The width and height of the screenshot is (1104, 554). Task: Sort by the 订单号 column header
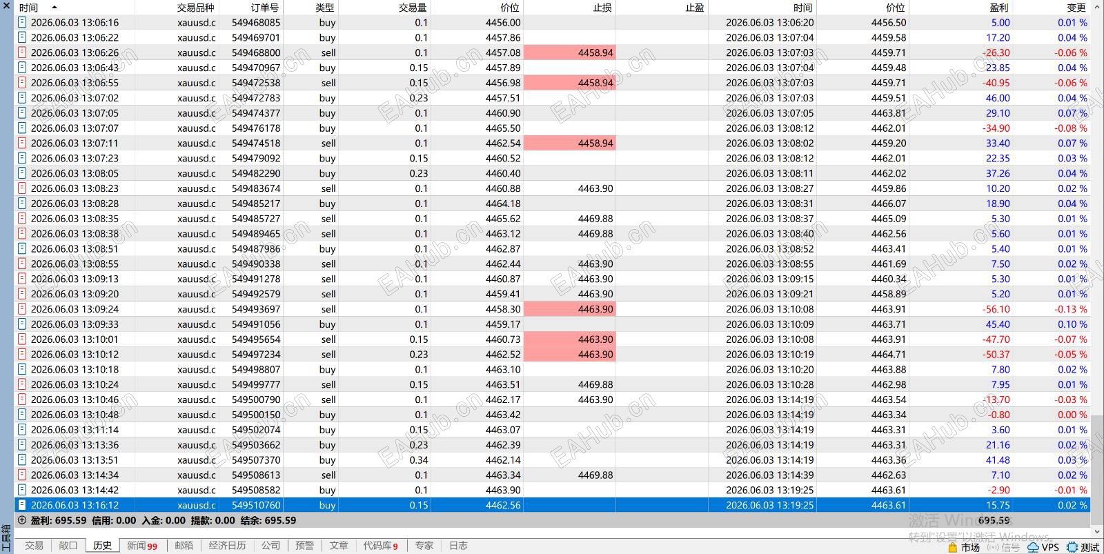pos(265,8)
